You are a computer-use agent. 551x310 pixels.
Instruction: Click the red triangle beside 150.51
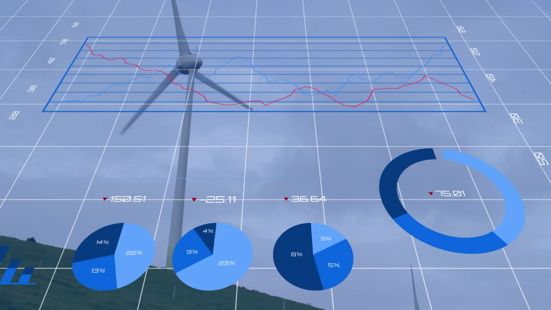[x=105, y=199]
